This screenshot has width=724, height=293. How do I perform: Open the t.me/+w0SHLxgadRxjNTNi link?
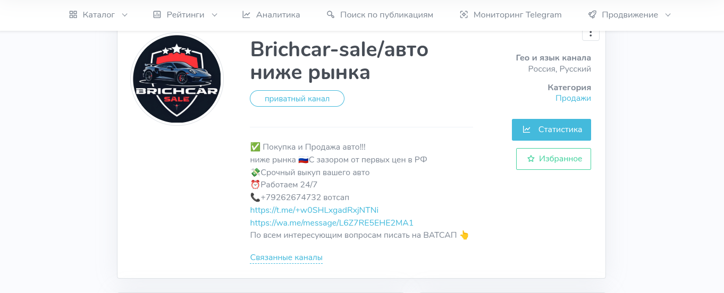(x=314, y=210)
